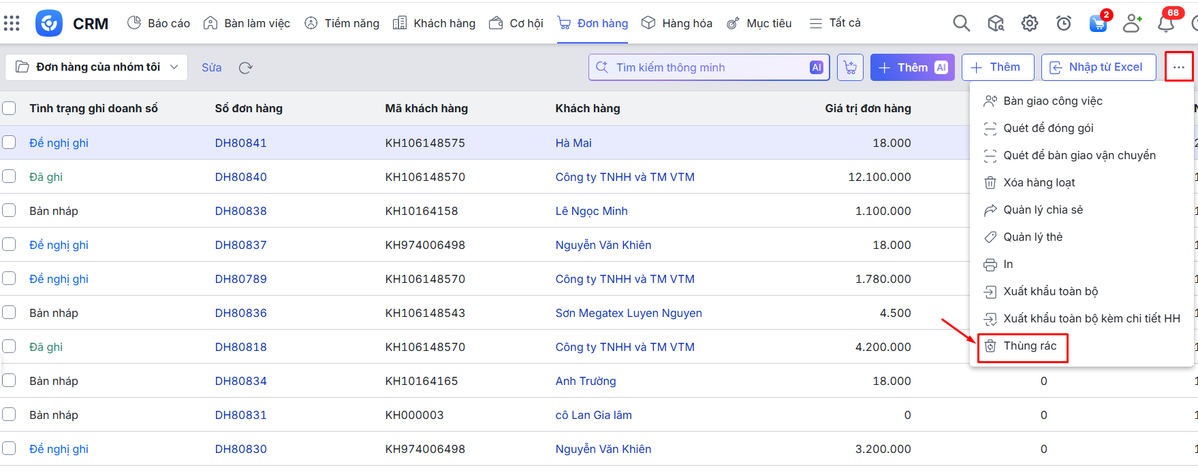Viewport: 1198px width, 472px height.
Task: Open the Tất cả modules menu
Action: click(835, 23)
